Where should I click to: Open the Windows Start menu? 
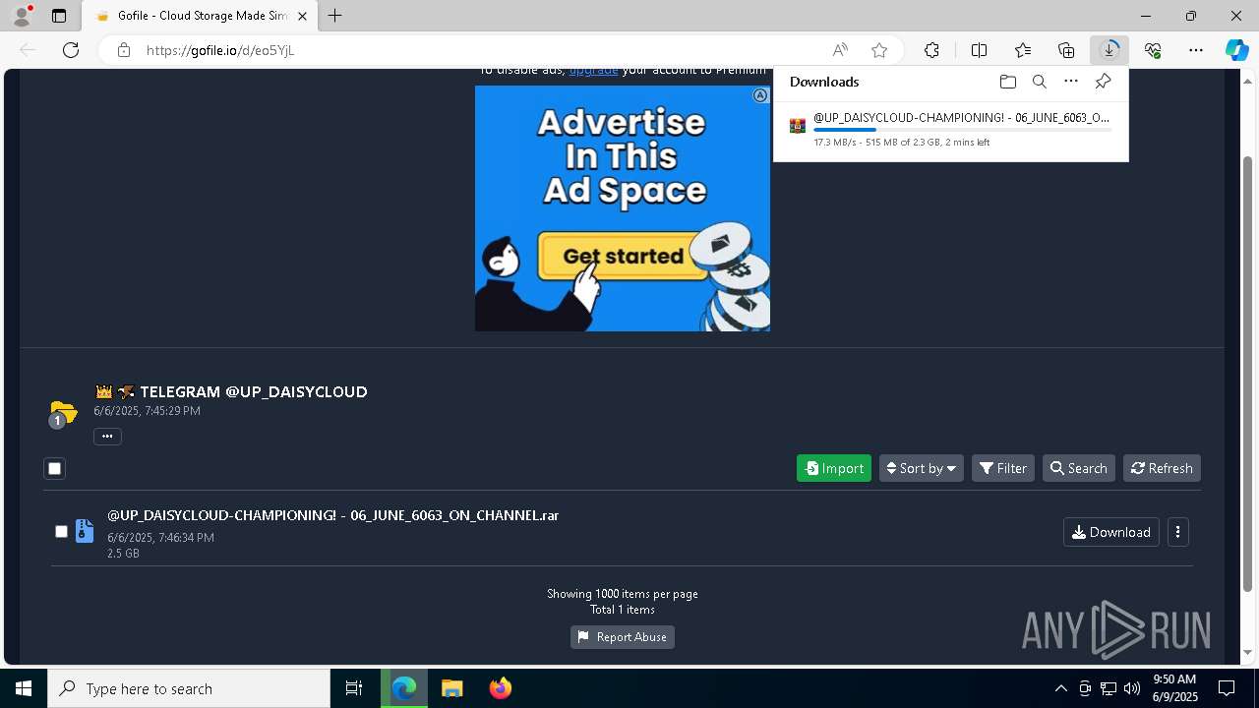[24, 688]
